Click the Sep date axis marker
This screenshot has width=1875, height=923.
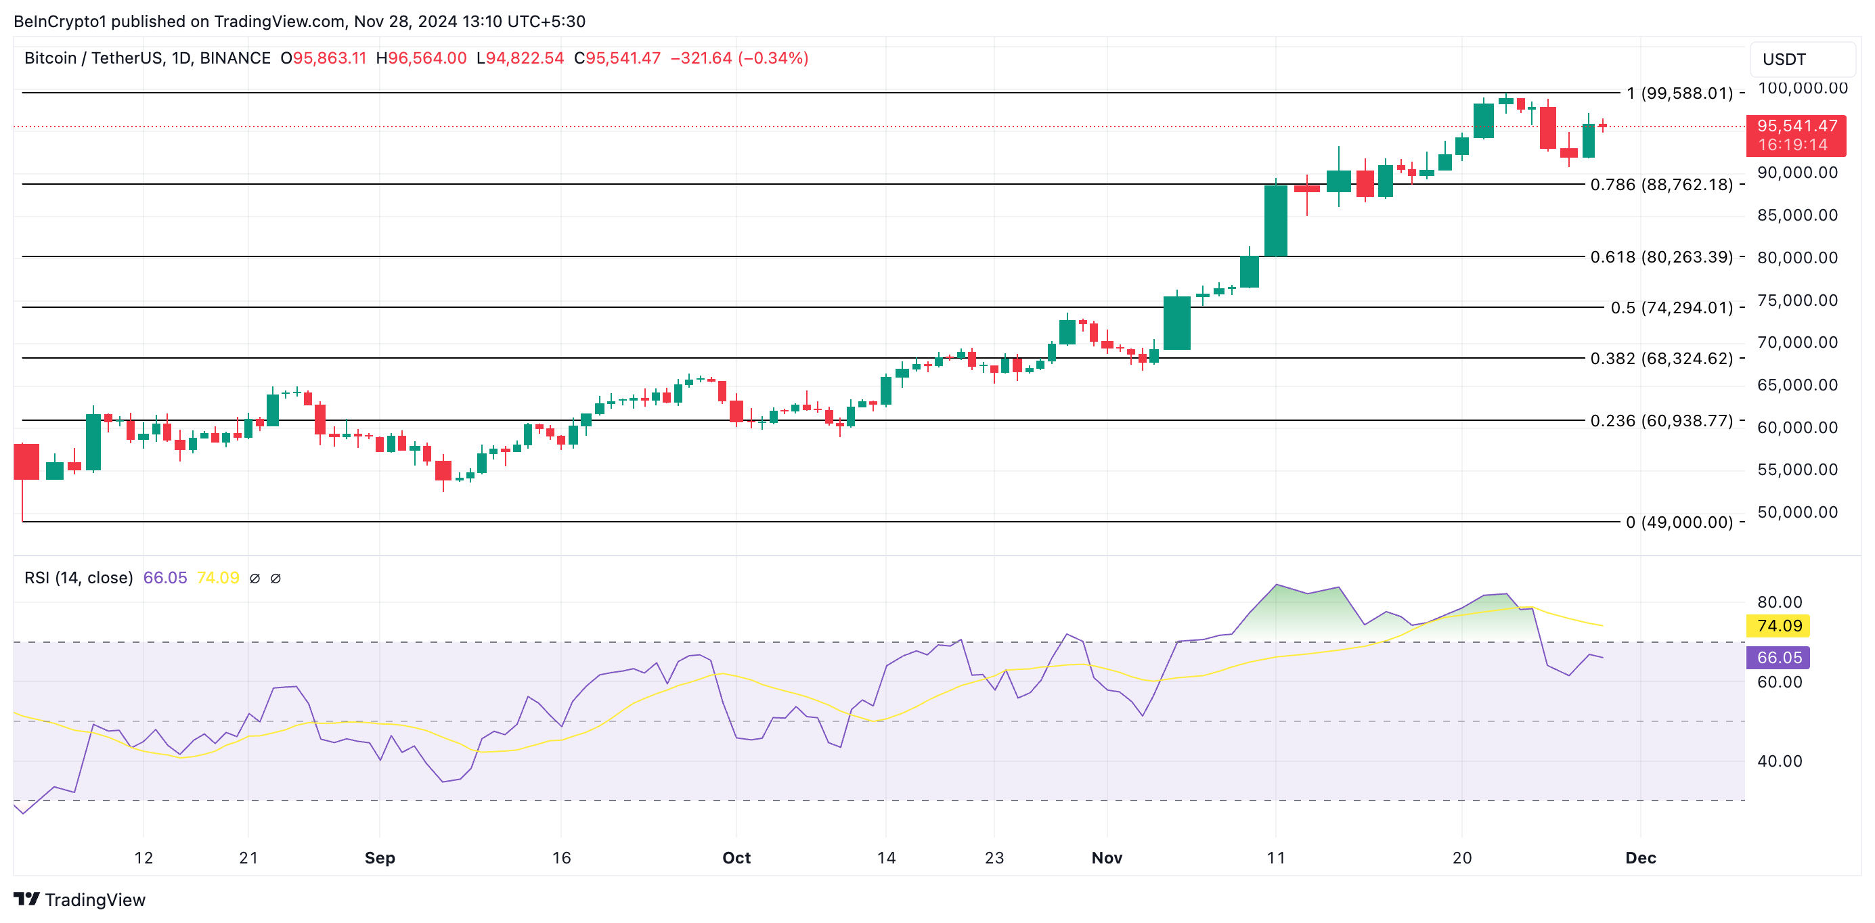(380, 857)
